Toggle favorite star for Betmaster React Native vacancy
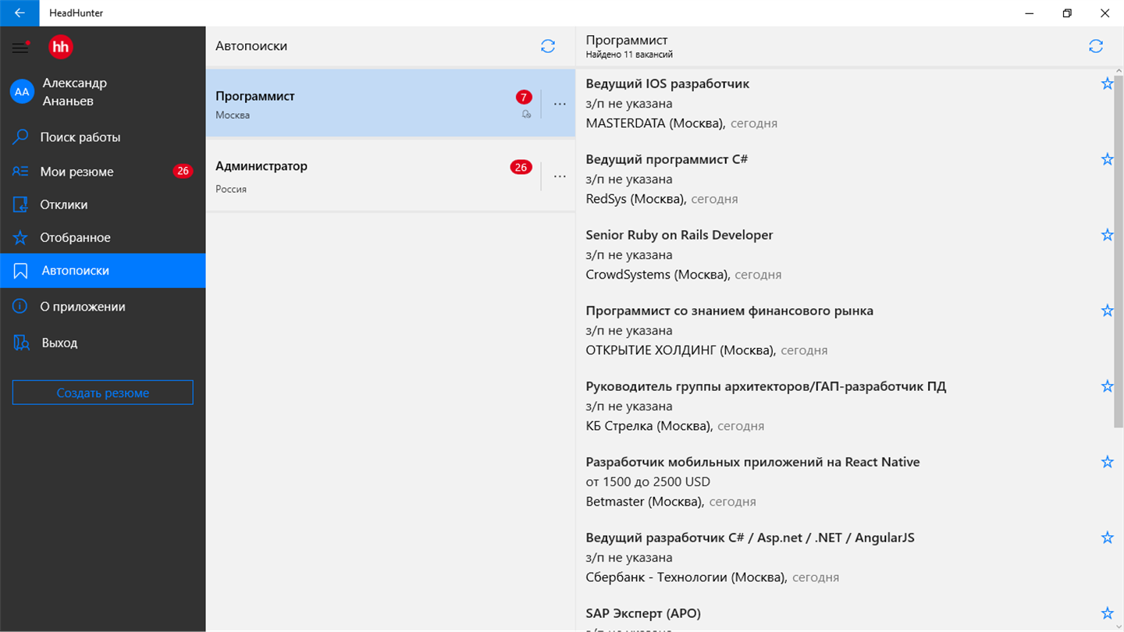The image size is (1124, 632). [1107, 462]
